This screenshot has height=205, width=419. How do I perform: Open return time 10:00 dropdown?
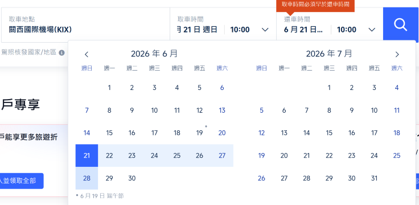click(356, 30)
